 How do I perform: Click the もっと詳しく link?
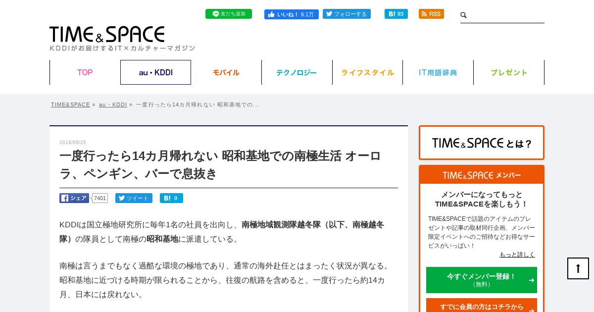(x=517, y=254)
